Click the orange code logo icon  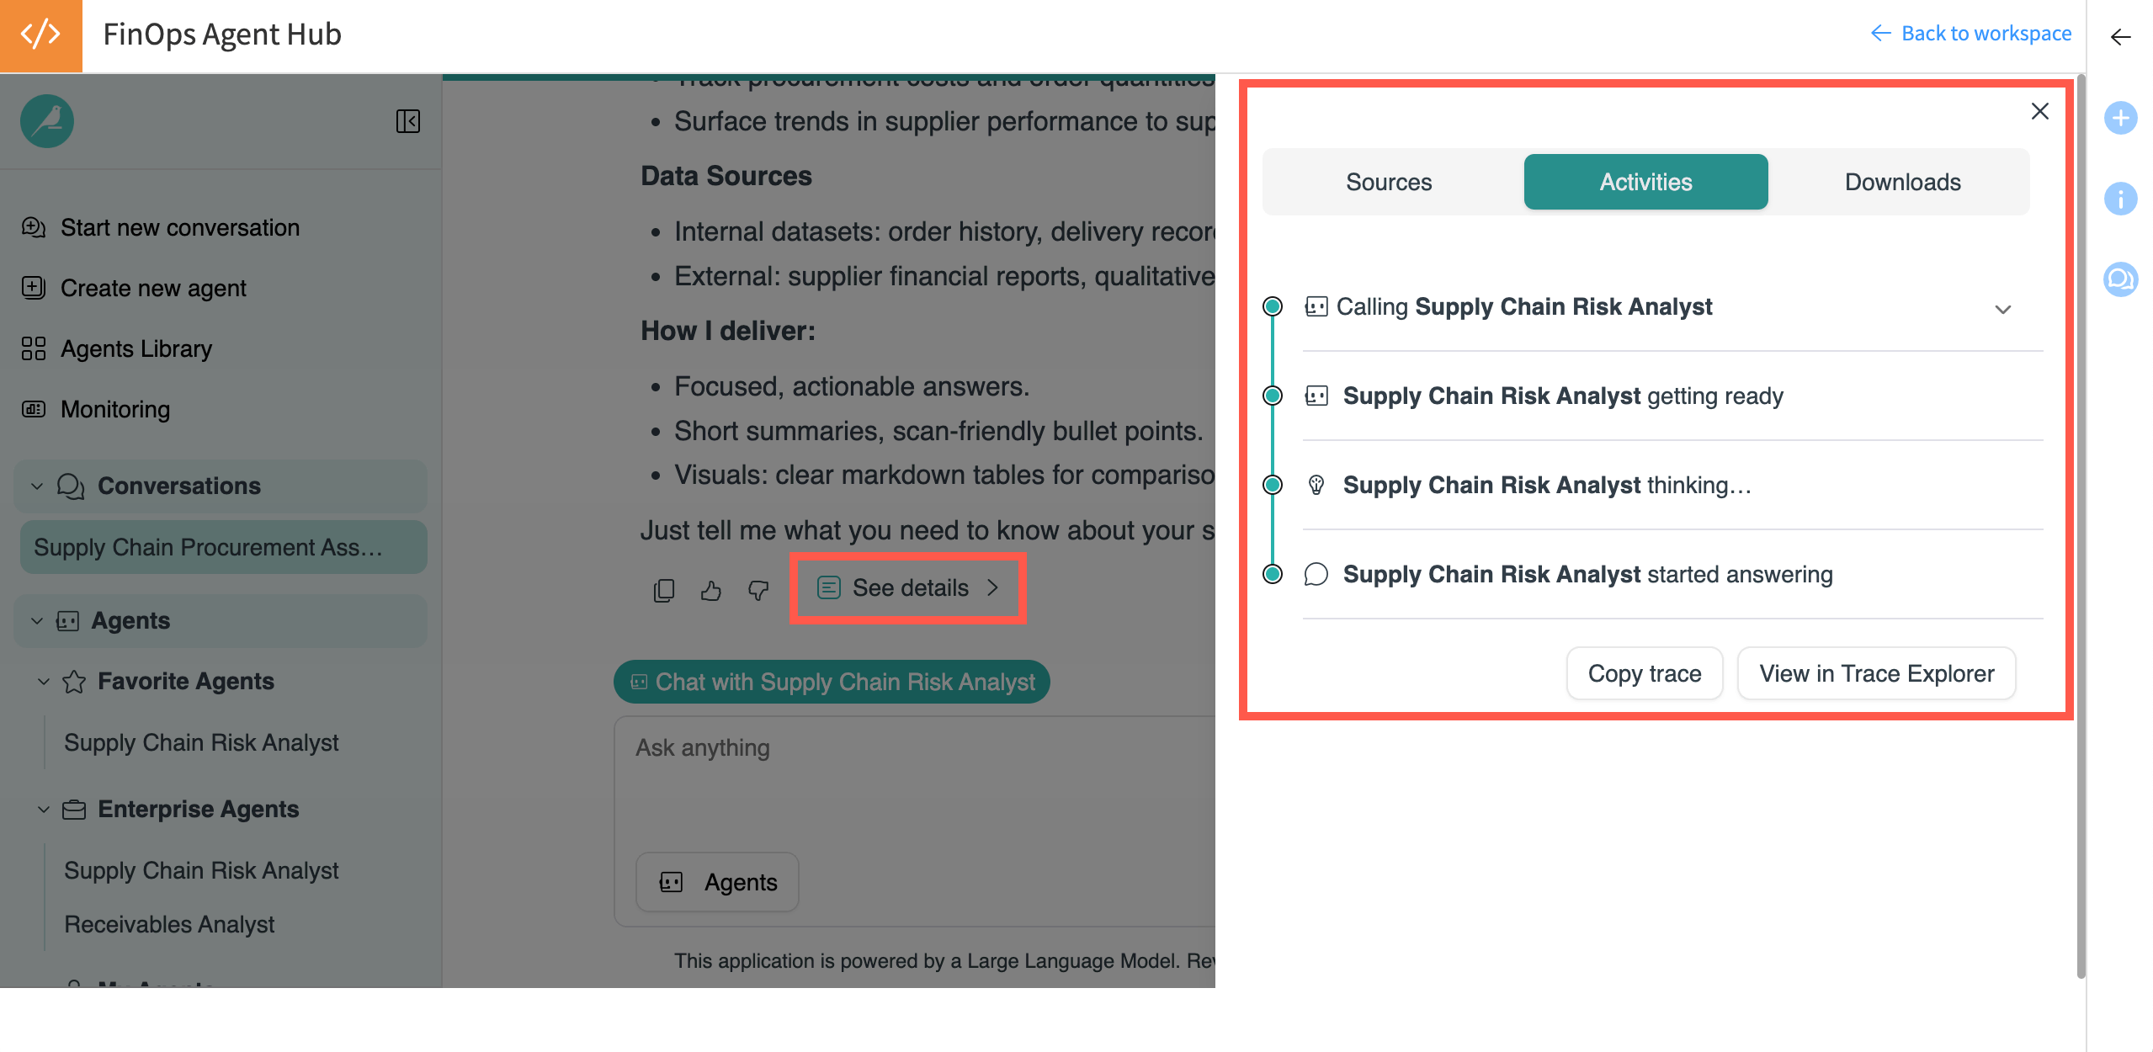[40, 35]
